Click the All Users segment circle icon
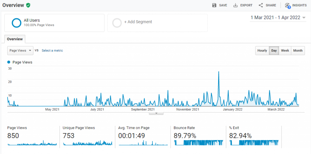 [x=16, y=23]
